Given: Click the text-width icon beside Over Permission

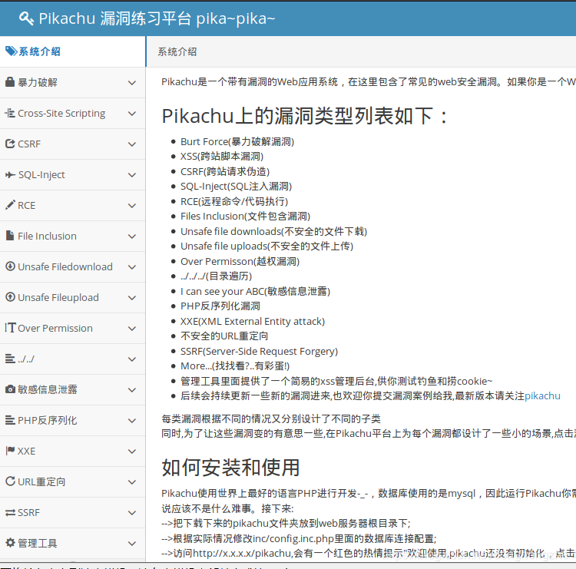Looking at the screenshot, I should [10, 327].
